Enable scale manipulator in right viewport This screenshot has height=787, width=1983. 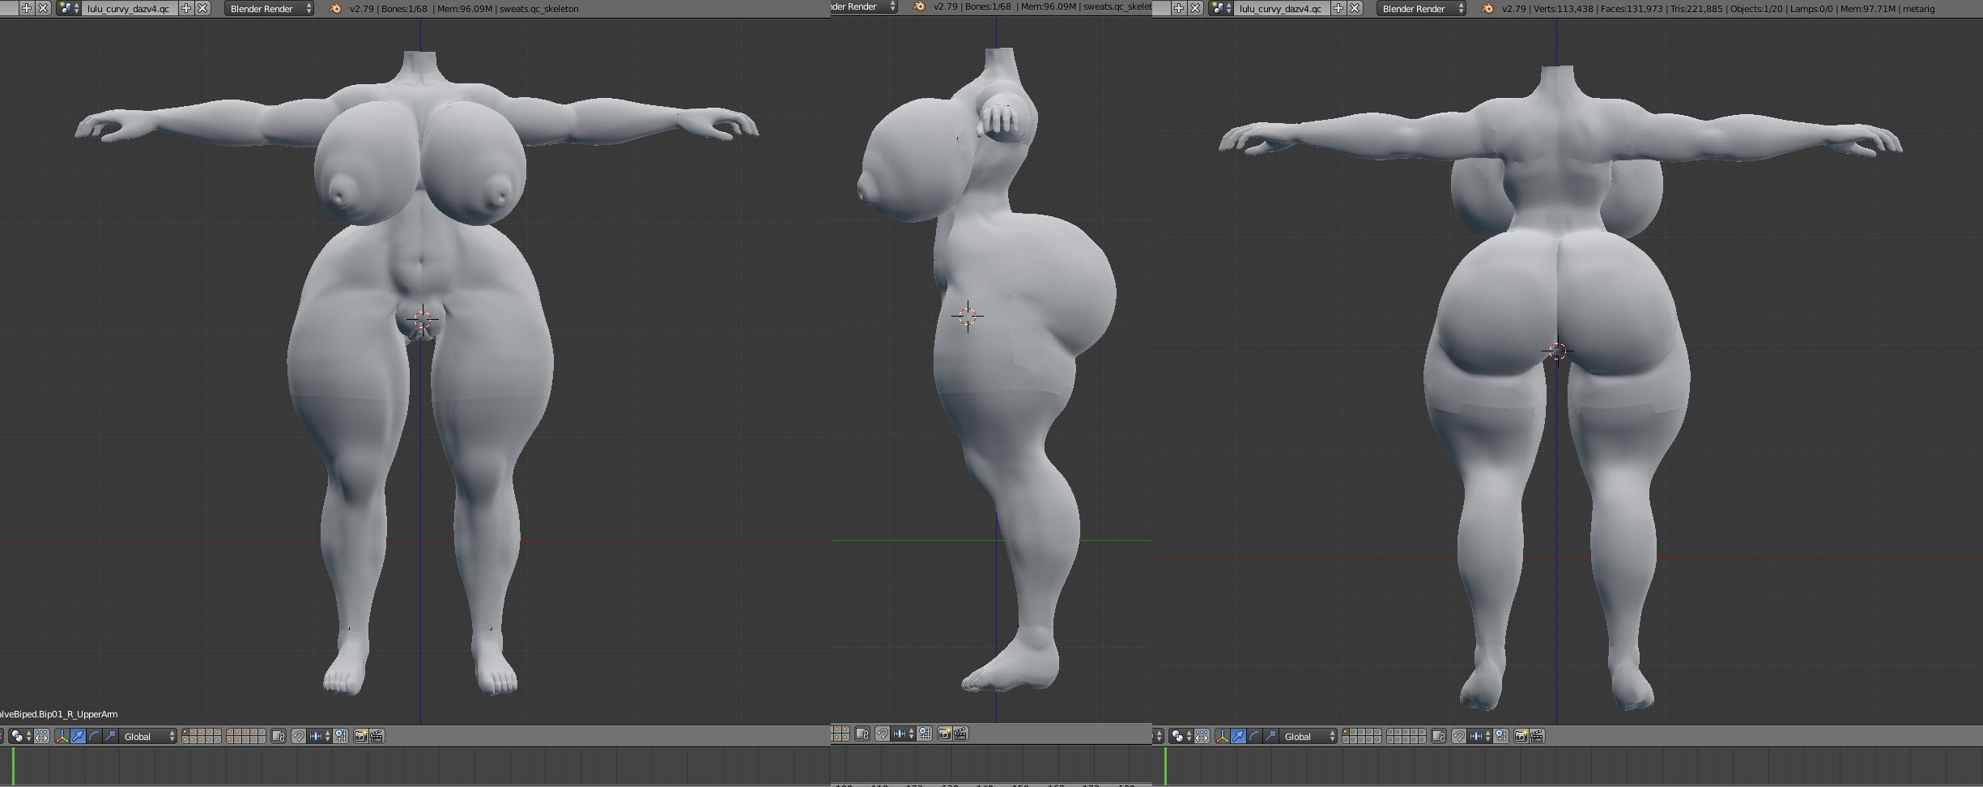[1270, 736]
